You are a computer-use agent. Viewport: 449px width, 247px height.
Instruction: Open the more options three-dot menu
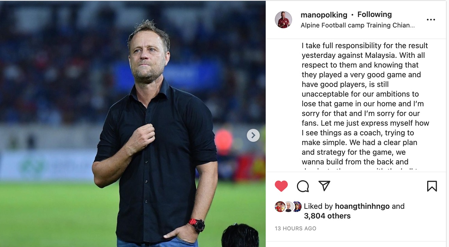point(431,20)
